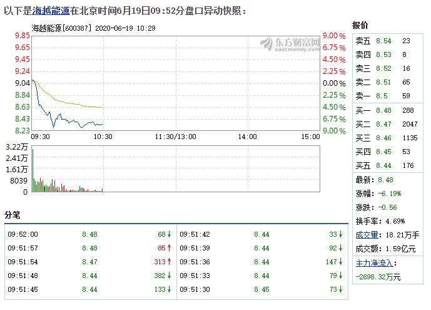Click the 买三 volume 1135
The height and width of the screenshot is (310, 431).
tap(410, 138)
